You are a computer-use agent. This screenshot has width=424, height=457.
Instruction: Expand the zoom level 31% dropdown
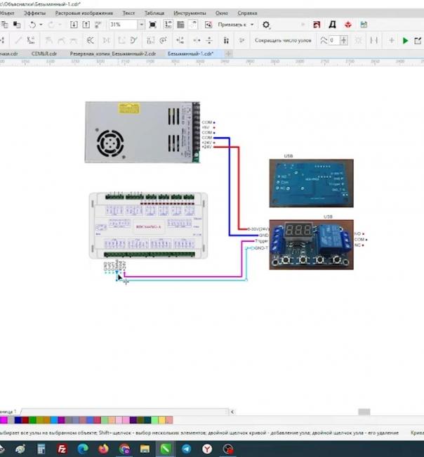point(141,24)
